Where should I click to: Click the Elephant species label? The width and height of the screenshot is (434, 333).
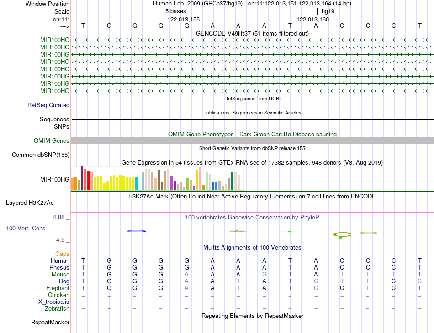click(58, 288)
